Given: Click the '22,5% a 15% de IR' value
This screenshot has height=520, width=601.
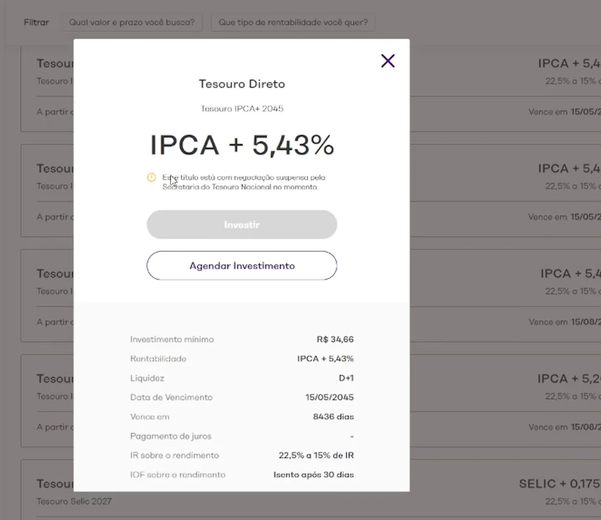Looking at the screenshot, I should (316, 455).
